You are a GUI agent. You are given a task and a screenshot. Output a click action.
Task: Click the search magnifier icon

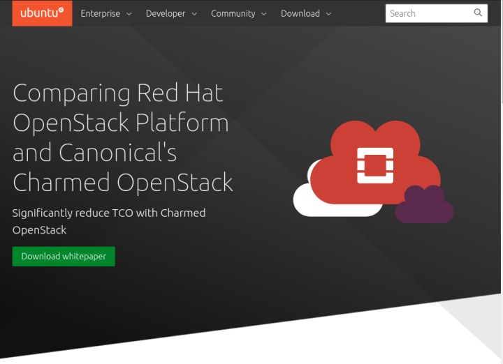coord(478,13)
